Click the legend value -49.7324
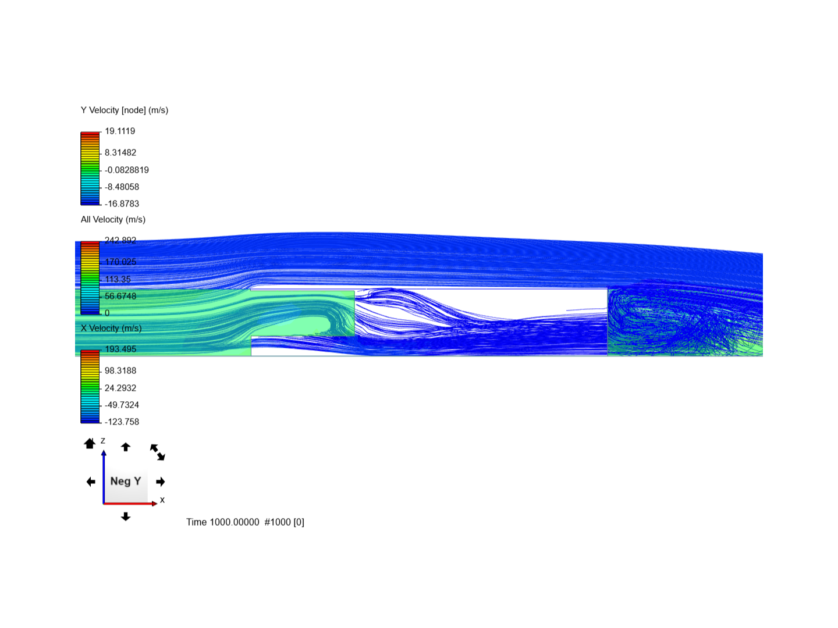 tap(122, 405)
